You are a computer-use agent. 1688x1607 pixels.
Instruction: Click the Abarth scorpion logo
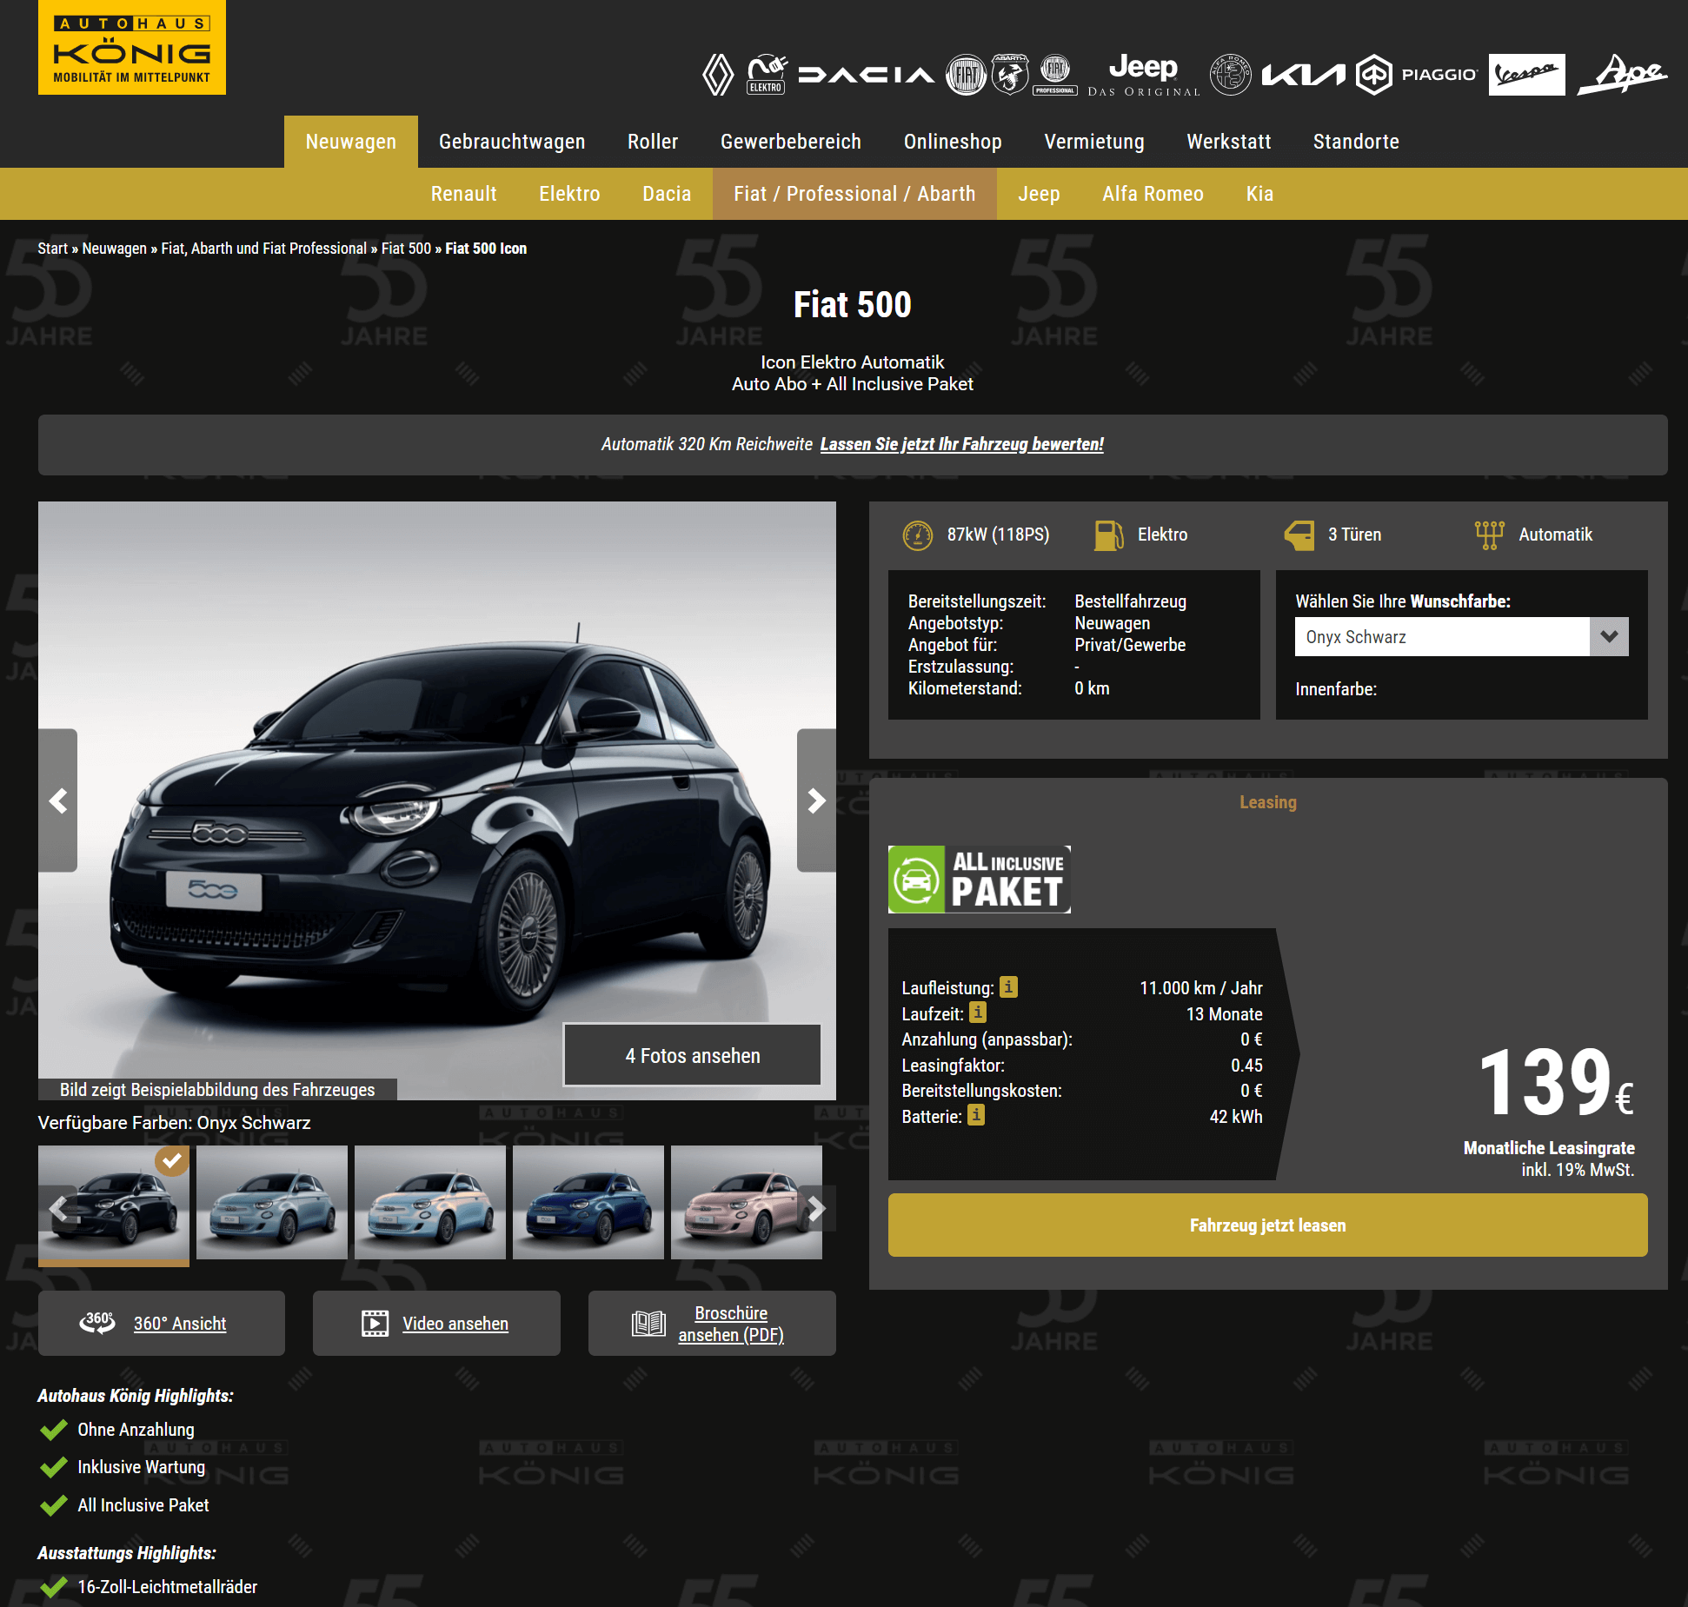[x=1010, y=75]
